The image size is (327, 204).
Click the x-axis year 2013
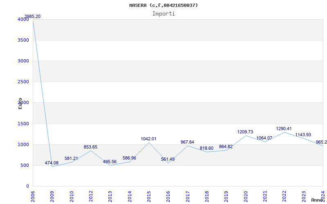tap(110, 196)
